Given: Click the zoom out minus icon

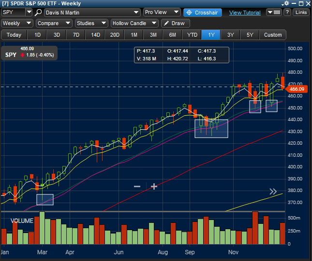Looking at the screenshot, I should [137, 186].
